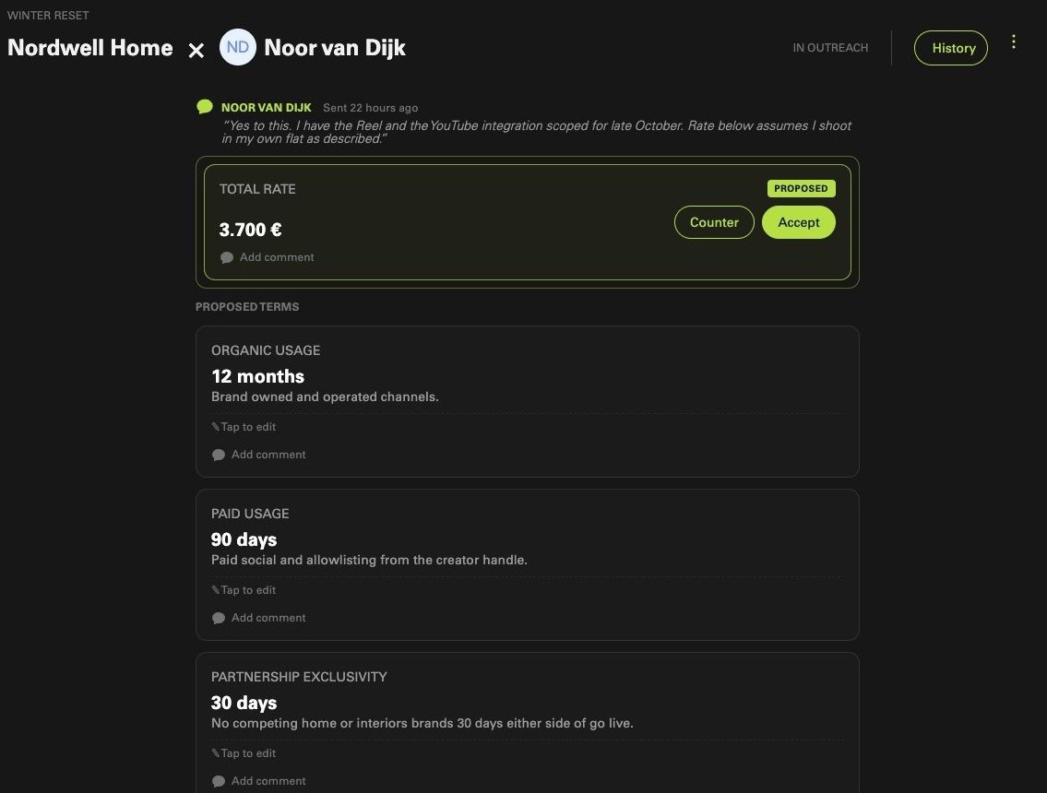Click the PROPOSED status badge
1047x793 pixels.
[802, 188]
